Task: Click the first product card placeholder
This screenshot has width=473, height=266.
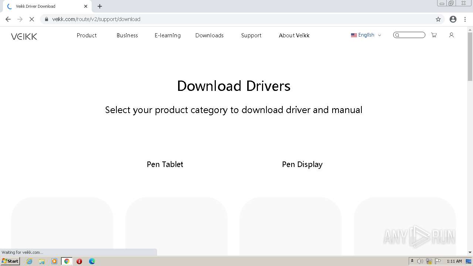Action: coord(62,226)
